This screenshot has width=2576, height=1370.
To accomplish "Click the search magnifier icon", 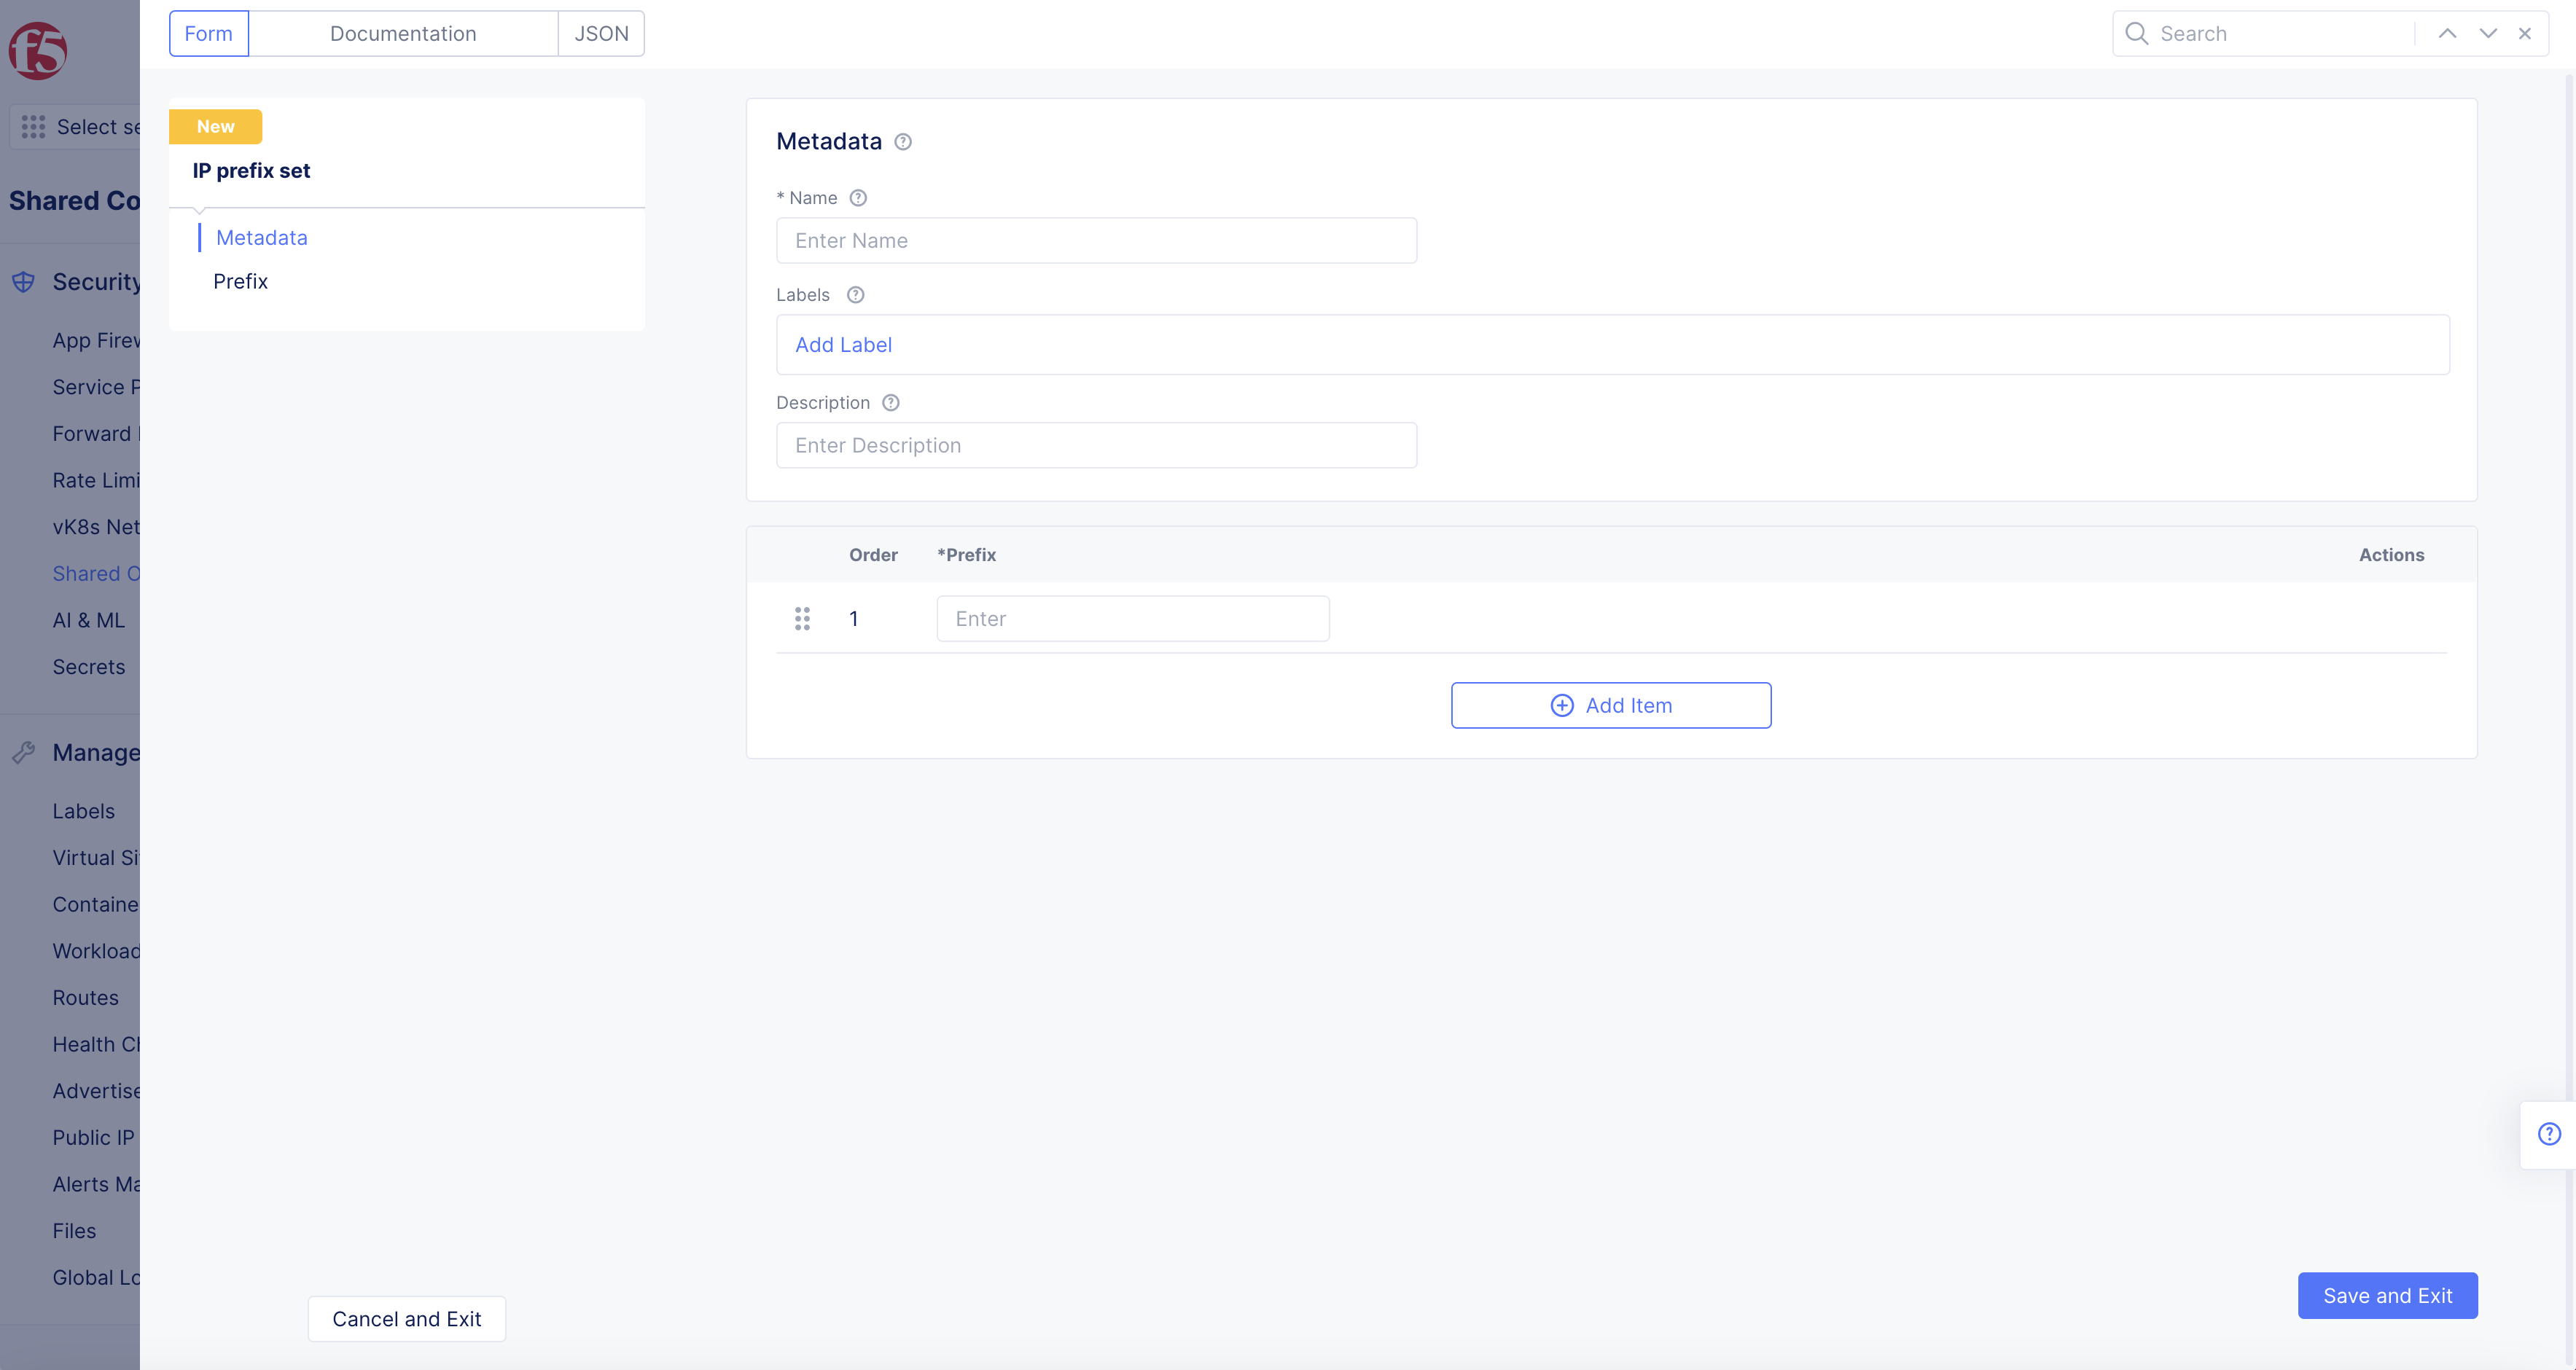I will (2136, 34).
